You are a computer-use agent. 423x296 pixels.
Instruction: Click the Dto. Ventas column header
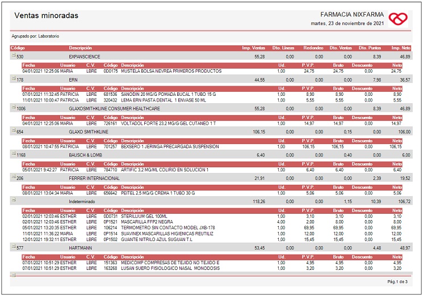[x=341, y=48]
